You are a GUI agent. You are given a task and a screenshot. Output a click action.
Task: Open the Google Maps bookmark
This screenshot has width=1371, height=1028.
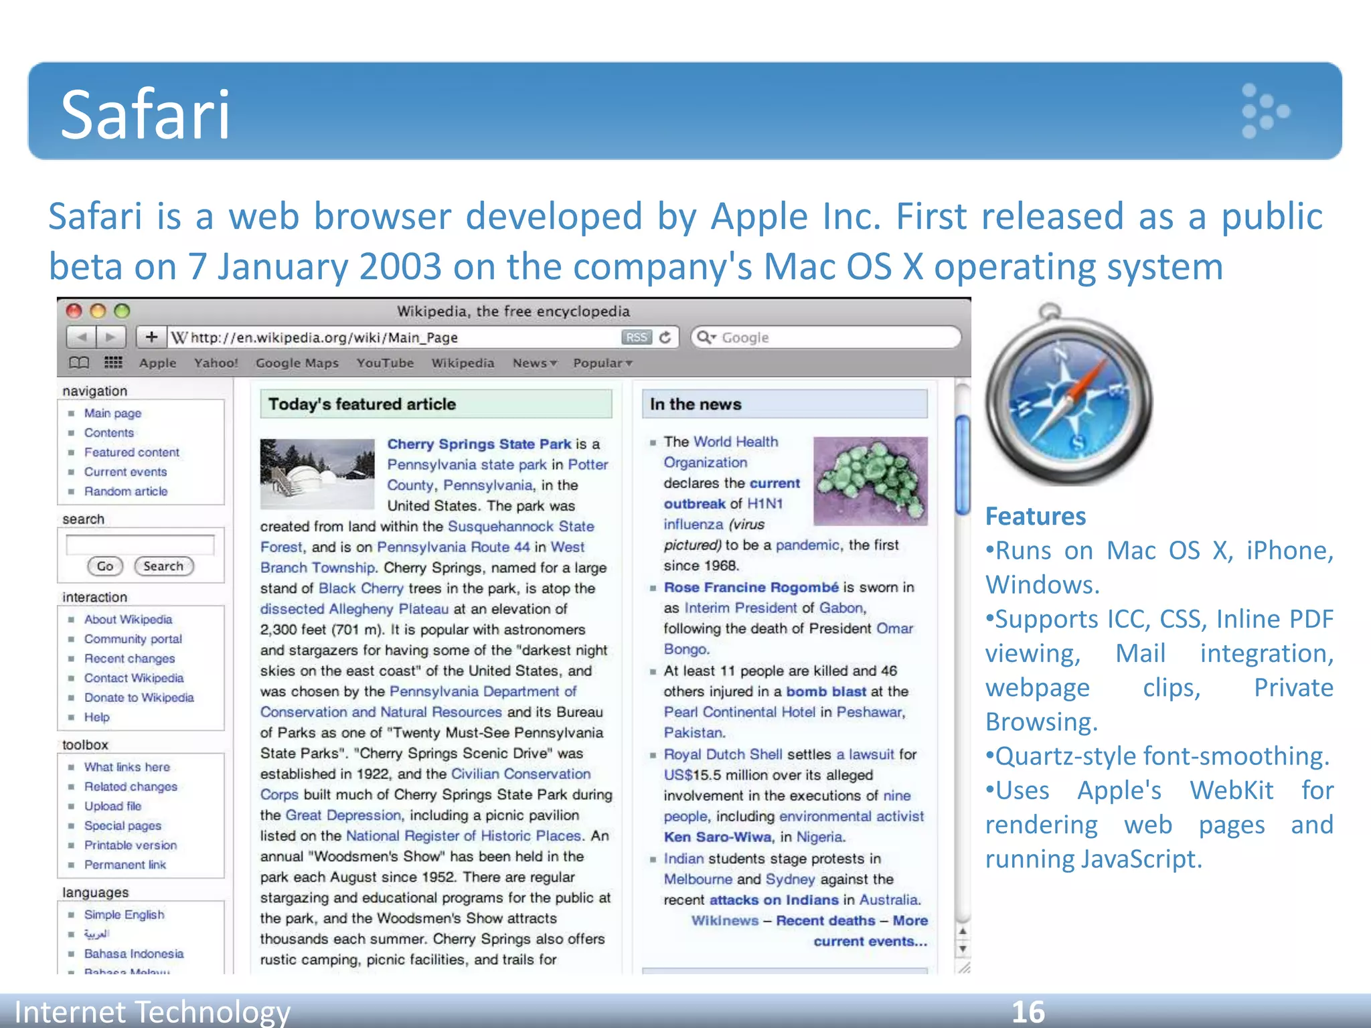pyautogui.click(x=297, y=363)
